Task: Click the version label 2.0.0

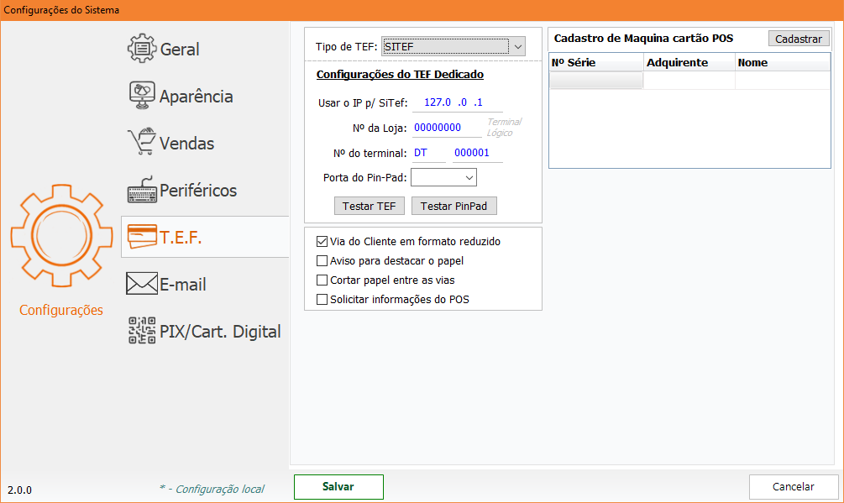Action: coord(20,490)
